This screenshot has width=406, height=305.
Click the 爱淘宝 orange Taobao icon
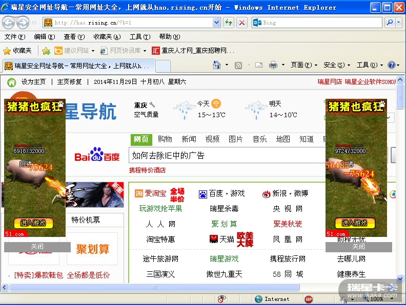[x=139, y=193]
